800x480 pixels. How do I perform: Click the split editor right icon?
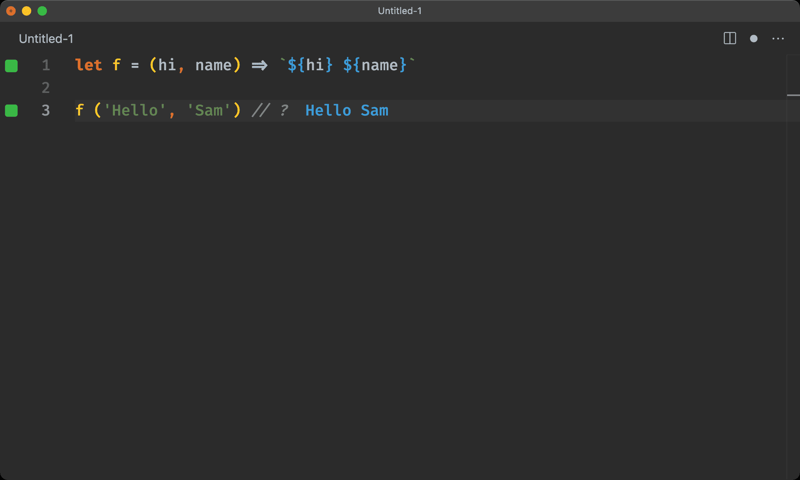tap(729, 38)
